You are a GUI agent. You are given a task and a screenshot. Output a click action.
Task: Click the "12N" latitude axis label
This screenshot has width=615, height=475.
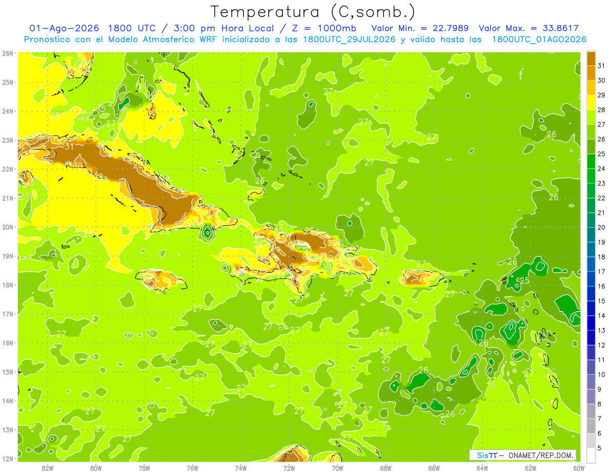point(8,459)
